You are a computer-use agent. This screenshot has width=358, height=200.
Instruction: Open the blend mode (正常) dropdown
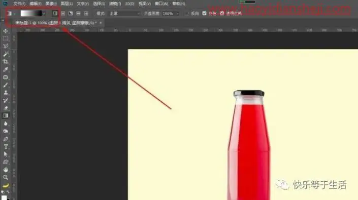(124, 14)
